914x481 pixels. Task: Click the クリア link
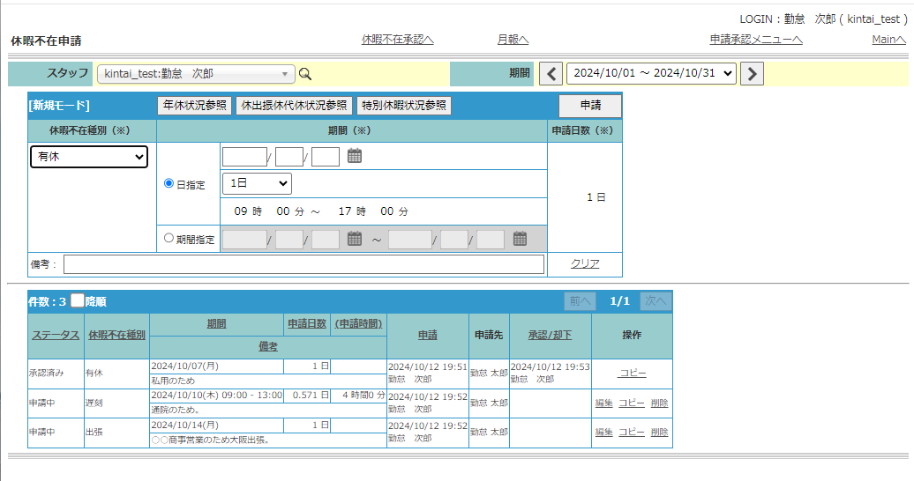click(x=585, y=263)
